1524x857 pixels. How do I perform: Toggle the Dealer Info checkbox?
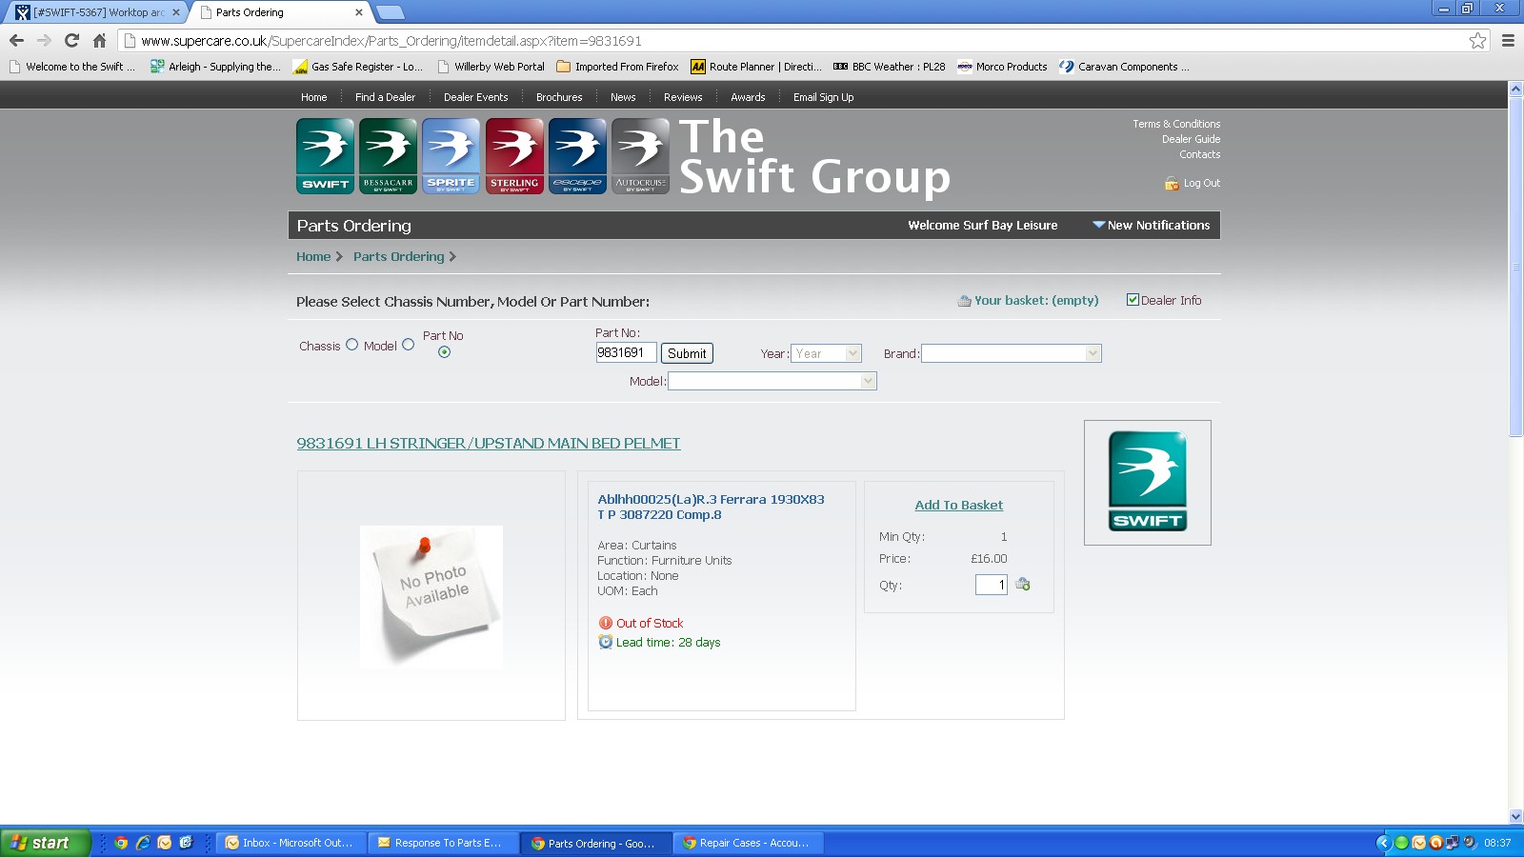1133,300
